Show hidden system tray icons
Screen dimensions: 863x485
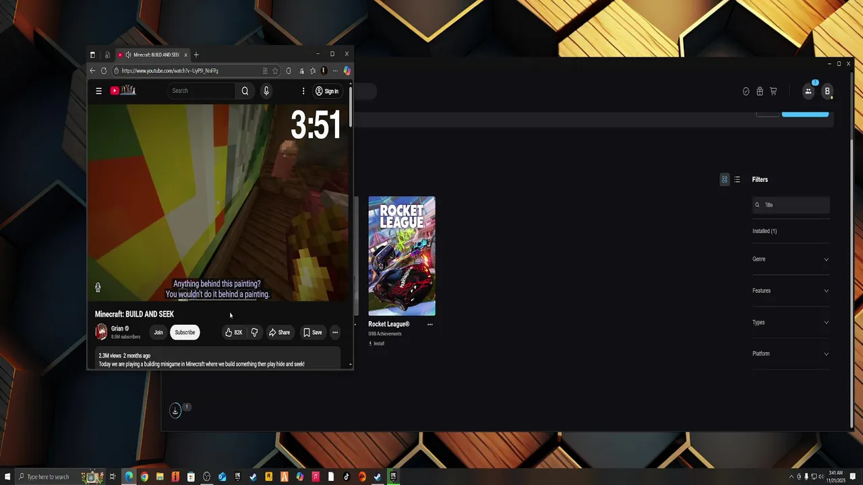coord(792,477)
